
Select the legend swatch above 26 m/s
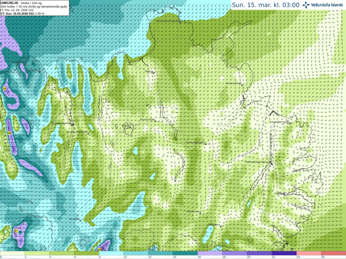(x=334, y=253)
